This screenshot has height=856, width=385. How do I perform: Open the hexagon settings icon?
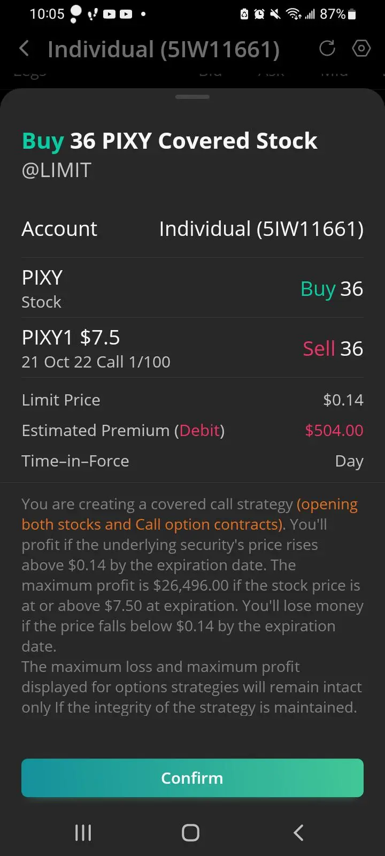361,49
